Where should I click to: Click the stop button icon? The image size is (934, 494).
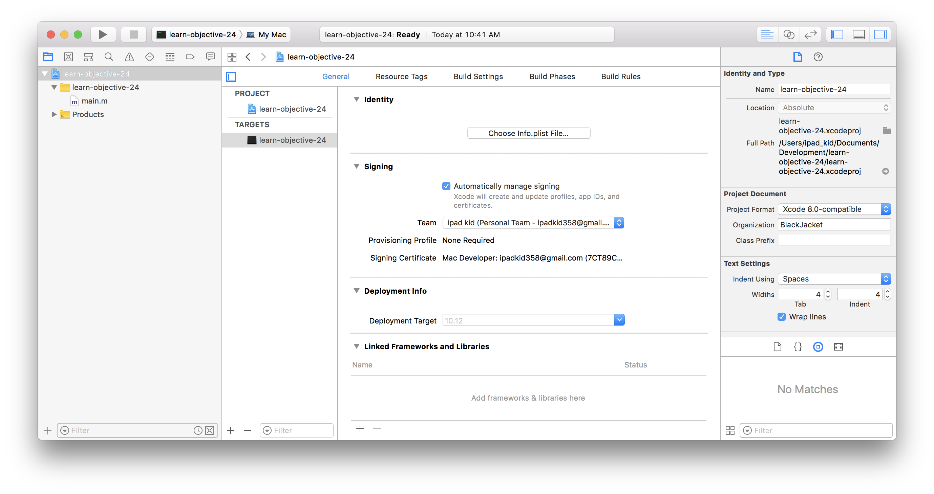point(132,35)
